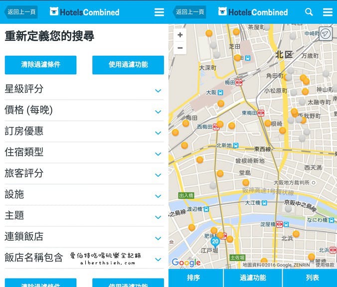Expand the 連鎖飯店 filter section

click(84, 237)
